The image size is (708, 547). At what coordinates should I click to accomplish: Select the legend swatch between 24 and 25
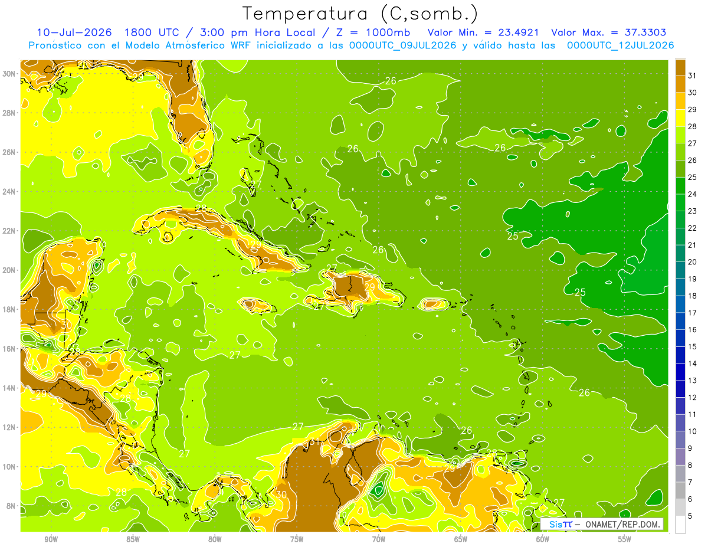tap(680, 185)
